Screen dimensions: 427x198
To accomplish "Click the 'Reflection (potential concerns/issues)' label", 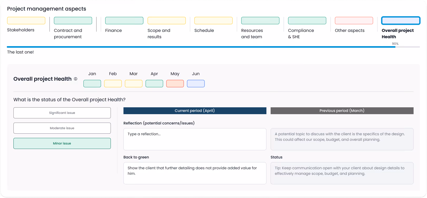I will coord(159,123).
